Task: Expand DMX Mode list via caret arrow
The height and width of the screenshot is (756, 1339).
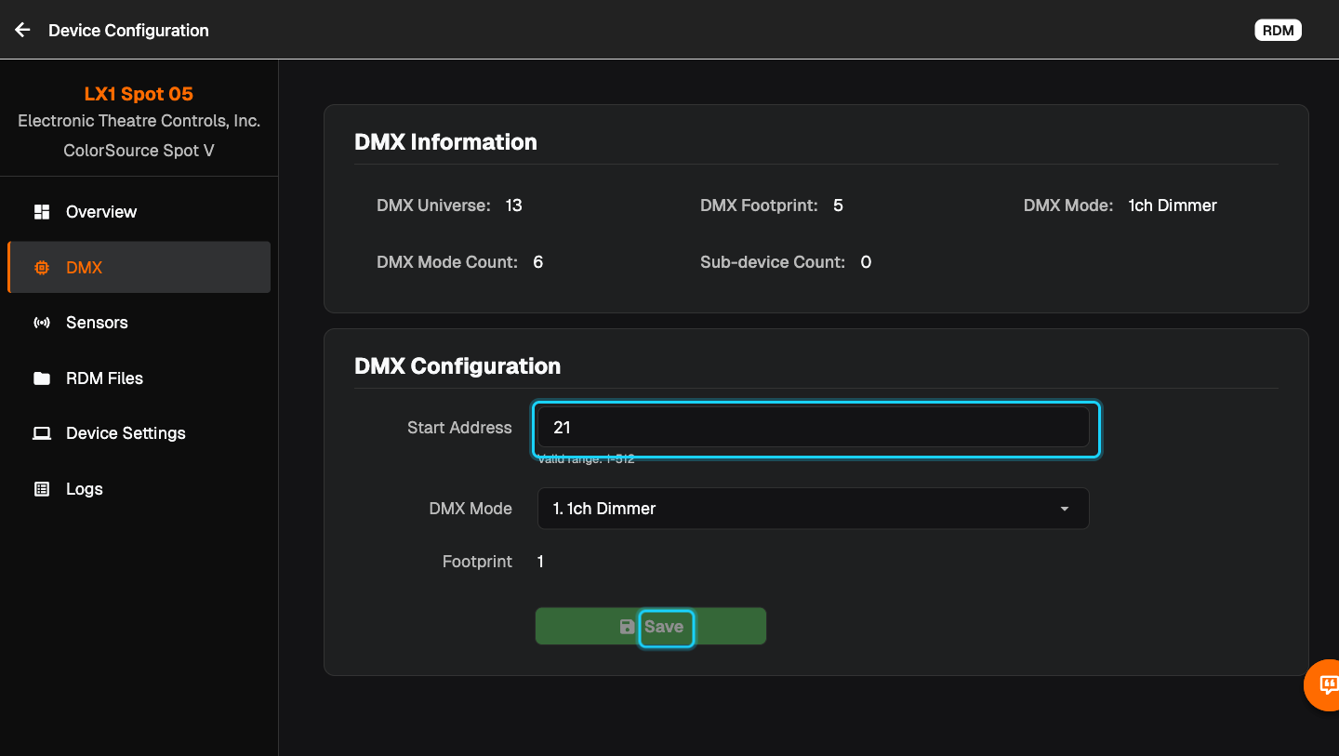Action: click(1065, 509)
